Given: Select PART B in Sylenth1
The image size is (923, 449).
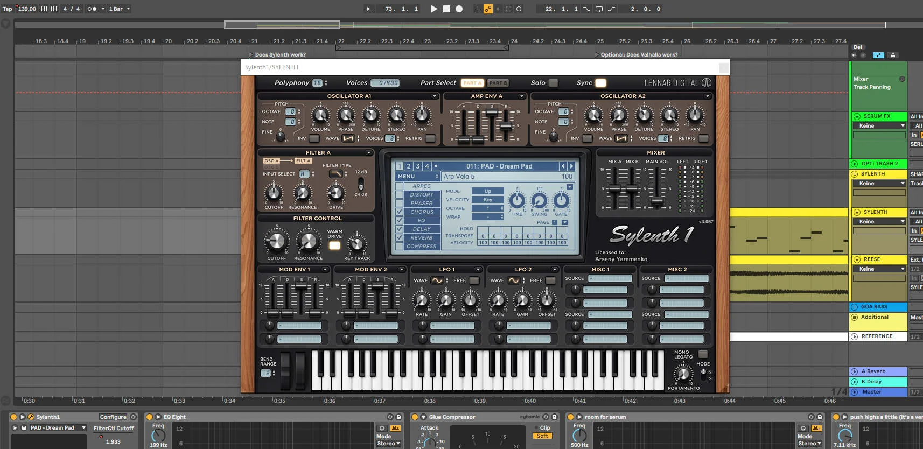Looking at the screenshot, I should pos(498,83).
